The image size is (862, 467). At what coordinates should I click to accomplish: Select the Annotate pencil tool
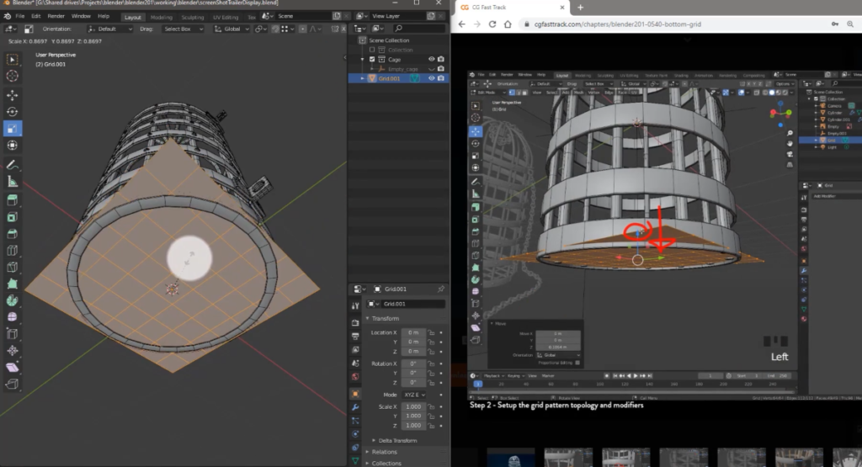coord(12,165)
